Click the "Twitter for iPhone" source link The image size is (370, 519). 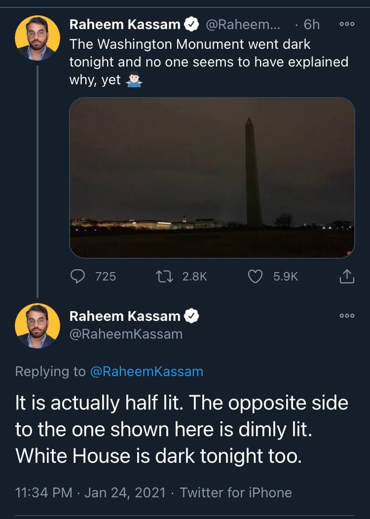pos(236,492)
